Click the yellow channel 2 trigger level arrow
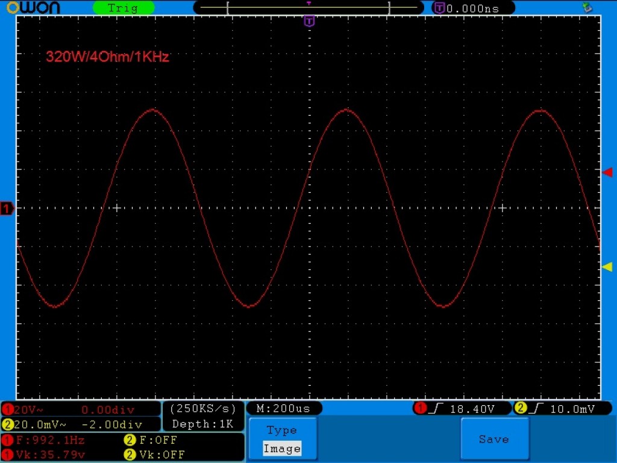The image size is (617, 463). click(607, 267)
